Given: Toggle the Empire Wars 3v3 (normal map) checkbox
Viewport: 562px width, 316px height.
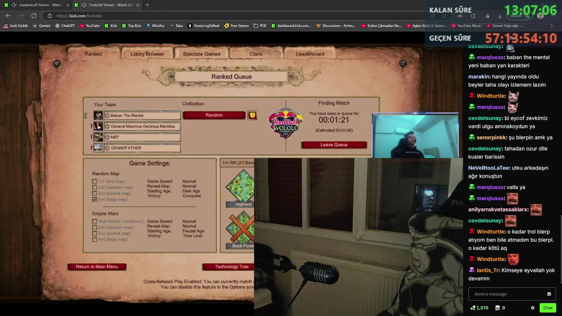Looking at the screenshot, I should coord(94,233).
